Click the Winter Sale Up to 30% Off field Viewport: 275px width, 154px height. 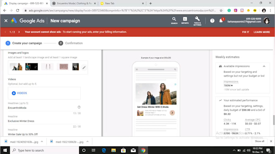pyautogui.click(x=44, y=134)
